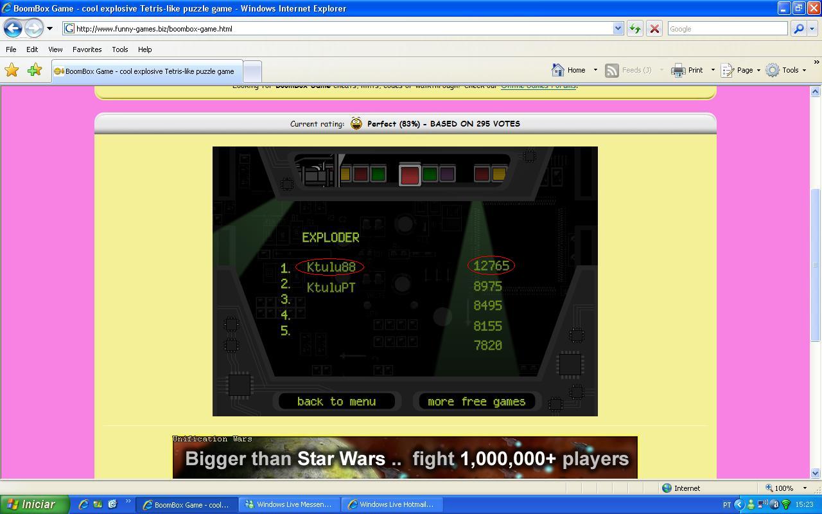822x514 pixels.
Task: Click the 7820 score value
Action: pyautogui.click(x=487, y=345)
